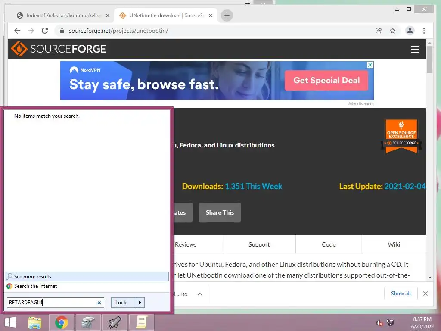Reload the SourceForge page
Image resolution: width=441 pixels, height=331 pixels.
coord(45,31)
